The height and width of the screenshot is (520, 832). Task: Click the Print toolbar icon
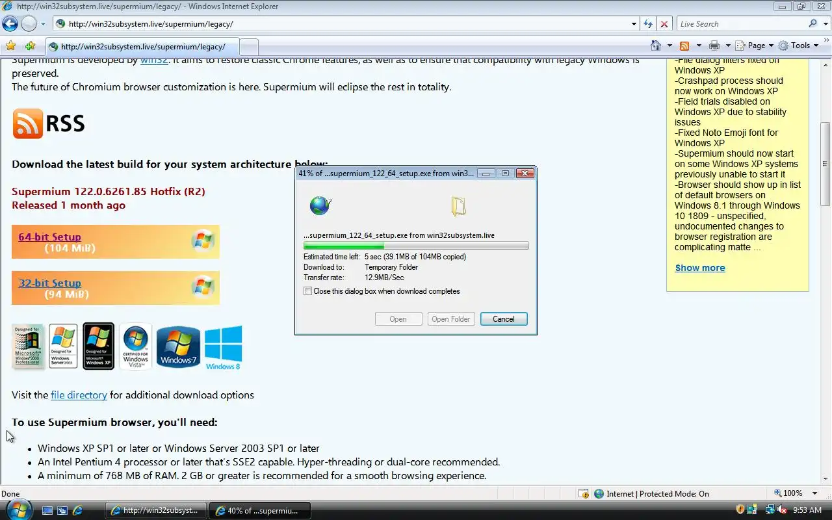click(714, 45)
